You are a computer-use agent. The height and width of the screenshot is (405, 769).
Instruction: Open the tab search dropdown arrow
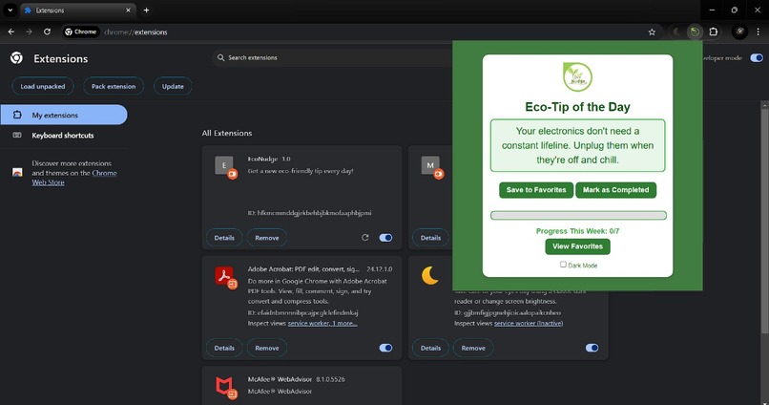[10, 10]
